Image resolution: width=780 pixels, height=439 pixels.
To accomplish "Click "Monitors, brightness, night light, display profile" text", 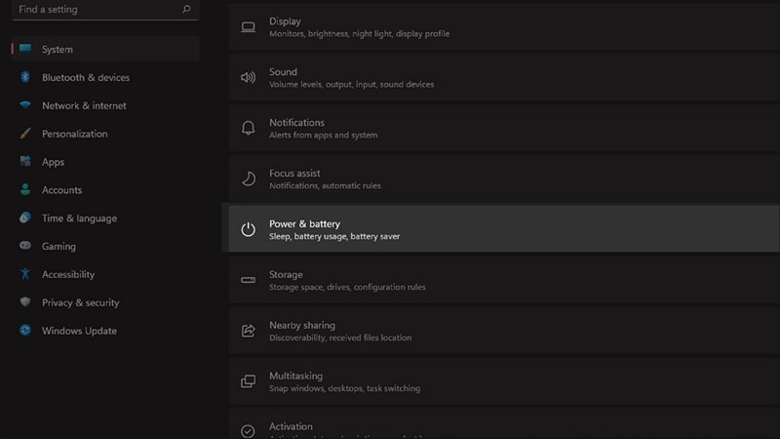I will (x=359, y=34).
